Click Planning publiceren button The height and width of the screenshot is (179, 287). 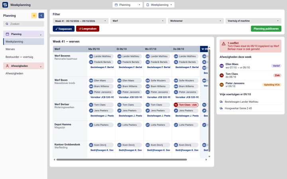pos(266,29)
